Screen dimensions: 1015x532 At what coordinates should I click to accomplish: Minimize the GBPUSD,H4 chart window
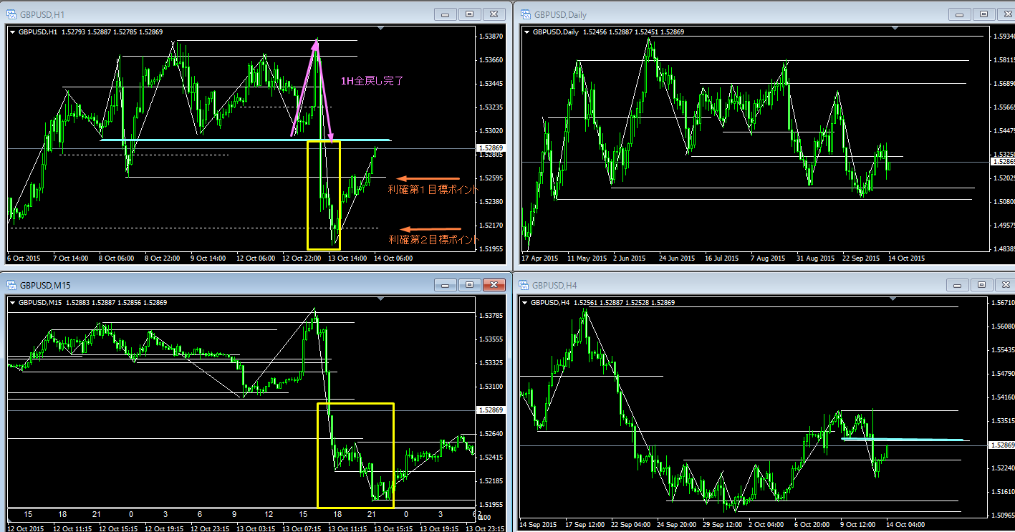[960, 285]
